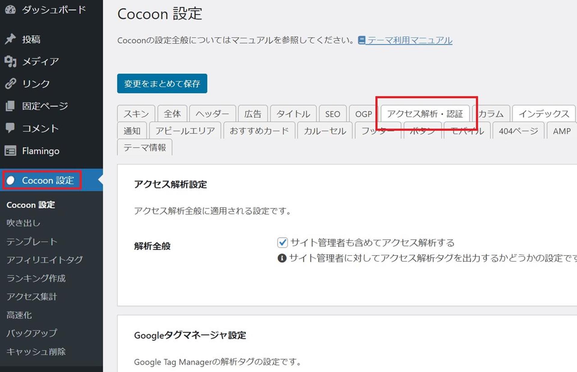Select the 吹き出し submenu item
Screen dimensions: 577x372
click(x=23, y=223)
